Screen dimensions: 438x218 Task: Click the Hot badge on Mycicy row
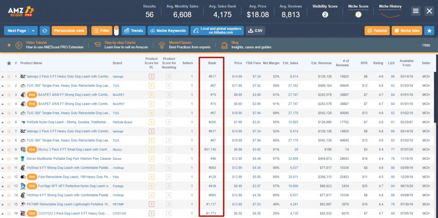pyautogui.click(x=31, y=150)
